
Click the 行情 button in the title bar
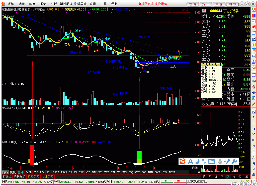(x=193, y=4)
